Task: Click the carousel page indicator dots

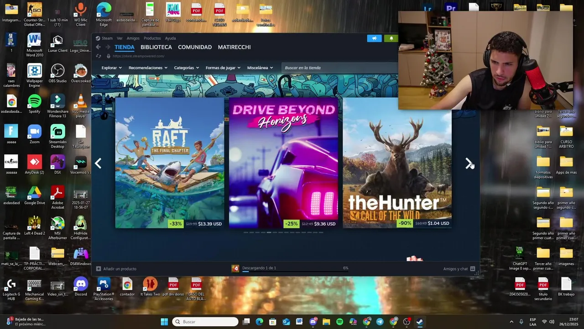Action: pyautogui.click(x=283, y=233)
